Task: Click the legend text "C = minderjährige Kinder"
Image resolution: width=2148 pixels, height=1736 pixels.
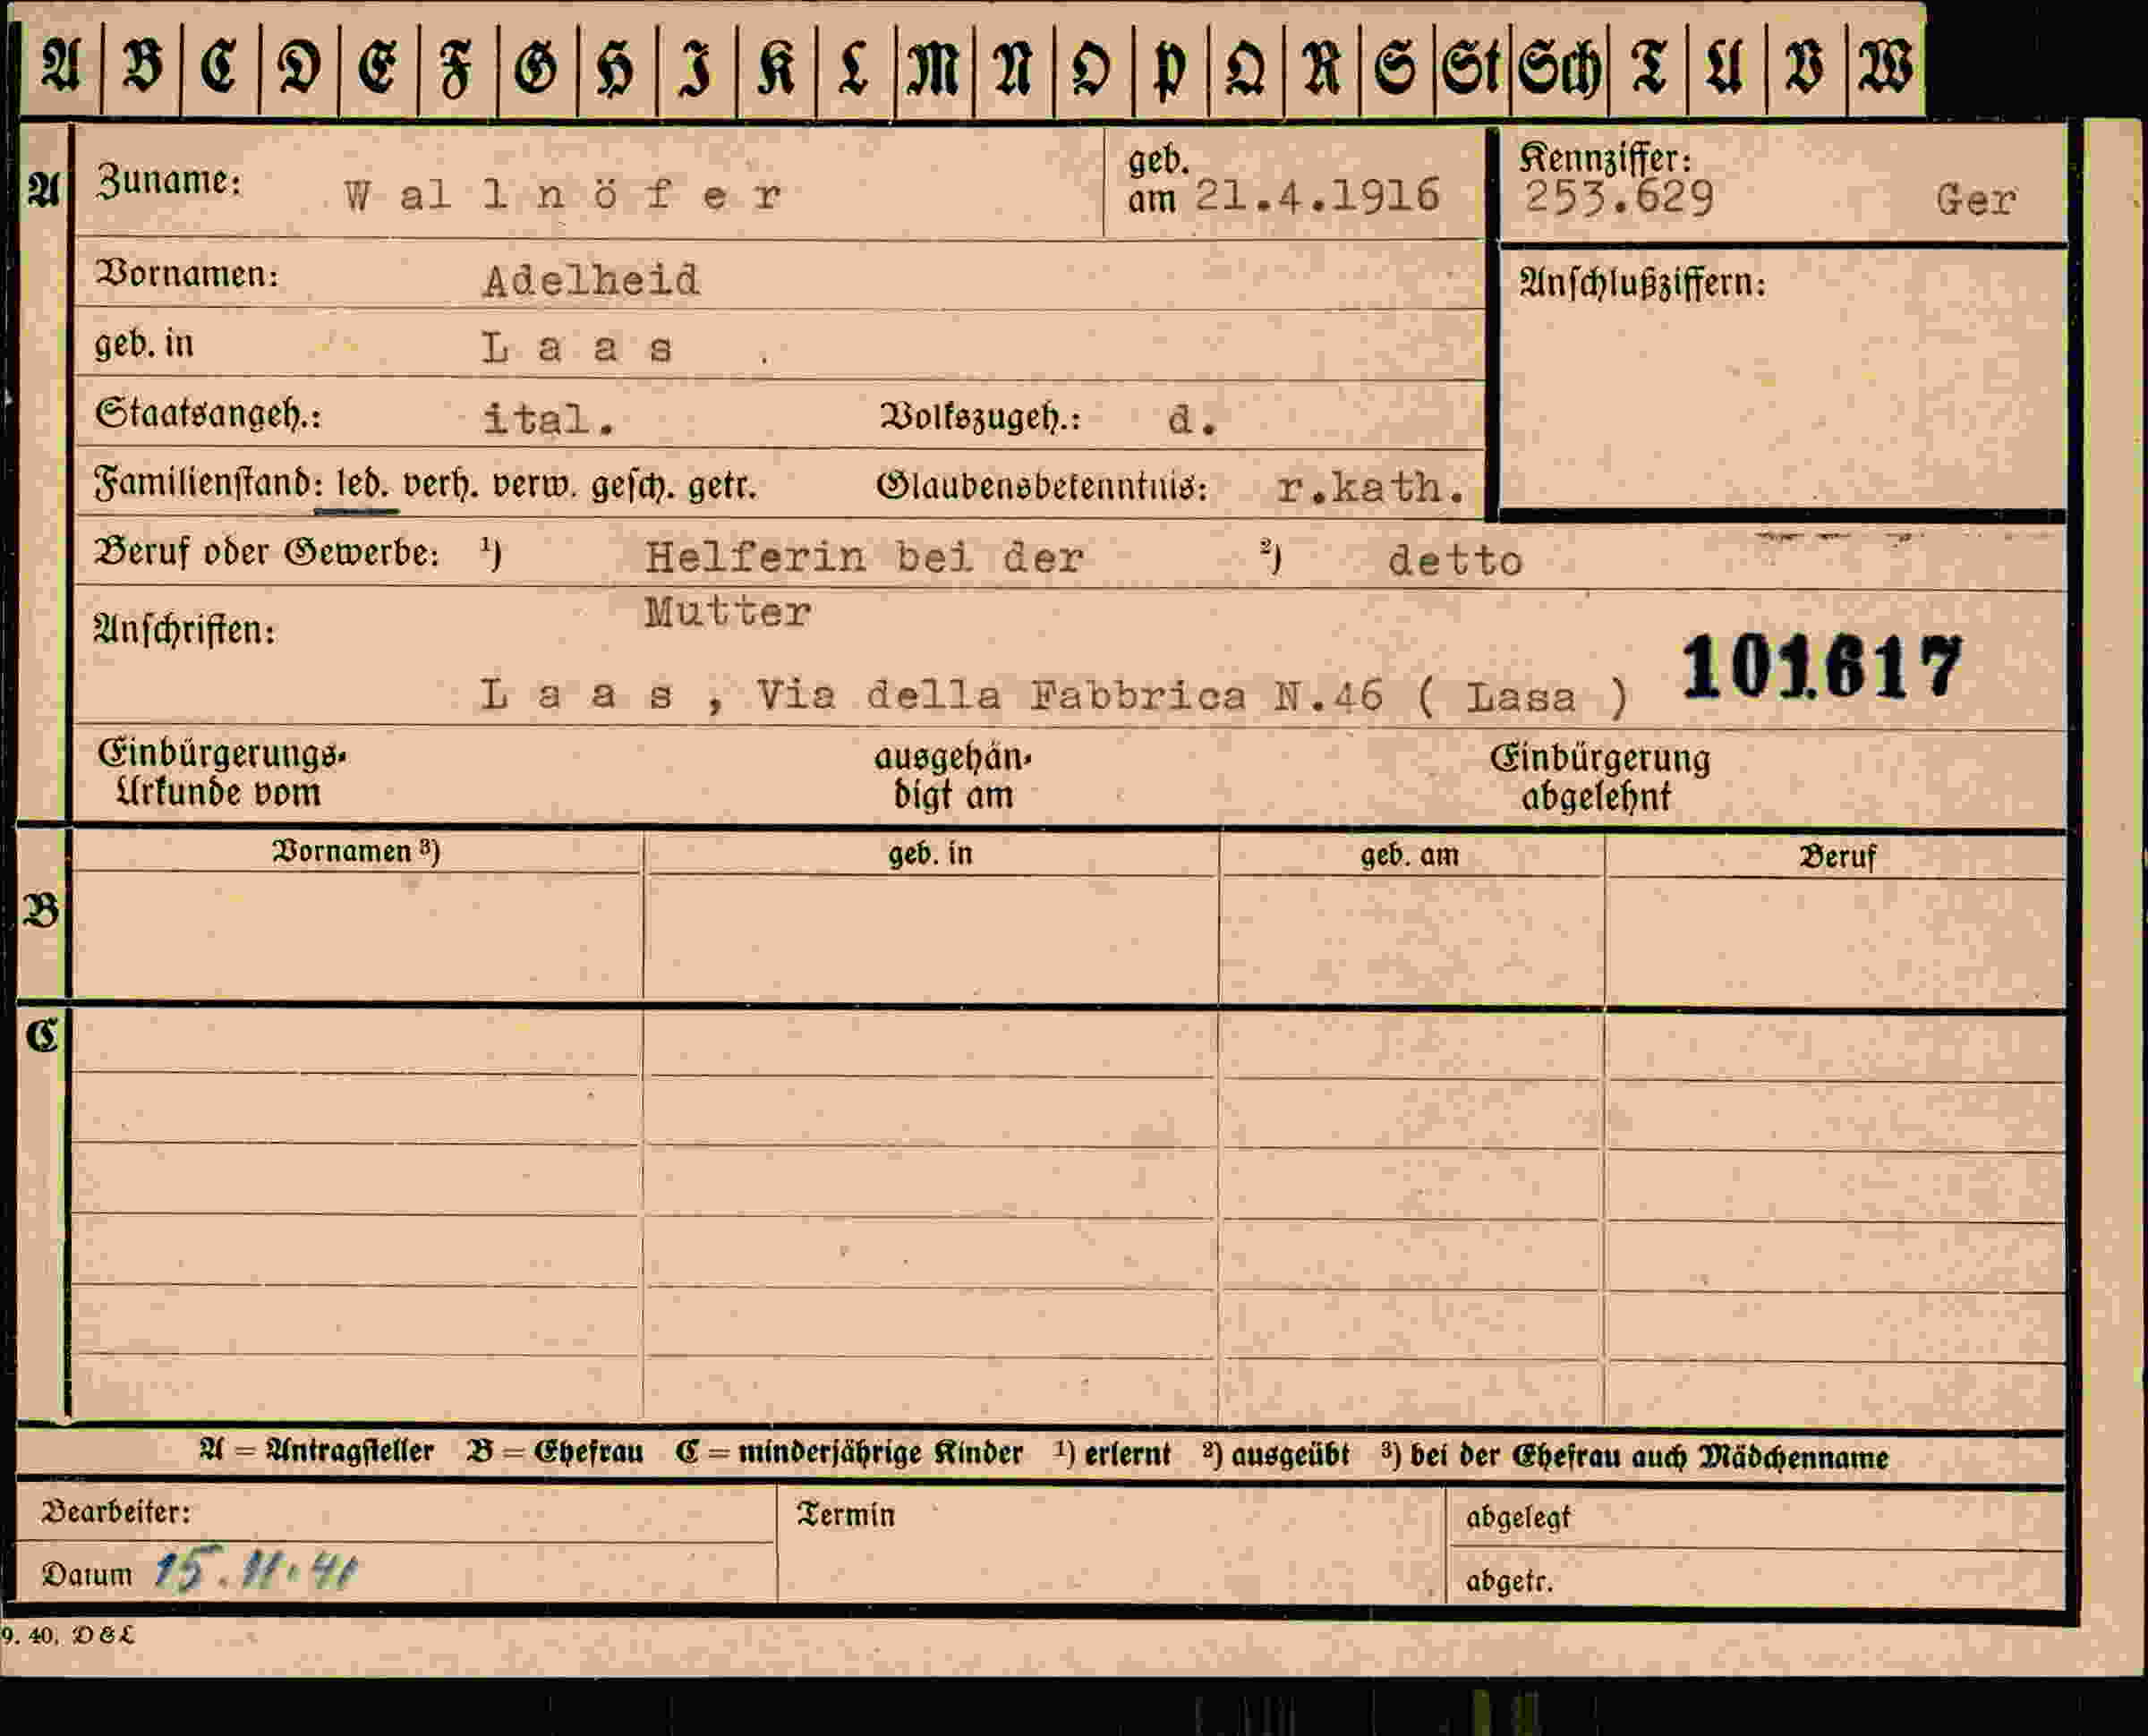Action: [x=849, y=1452]
